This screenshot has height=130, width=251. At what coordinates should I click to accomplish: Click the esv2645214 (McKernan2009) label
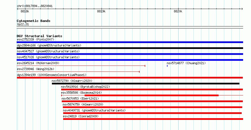coord(38,63)
